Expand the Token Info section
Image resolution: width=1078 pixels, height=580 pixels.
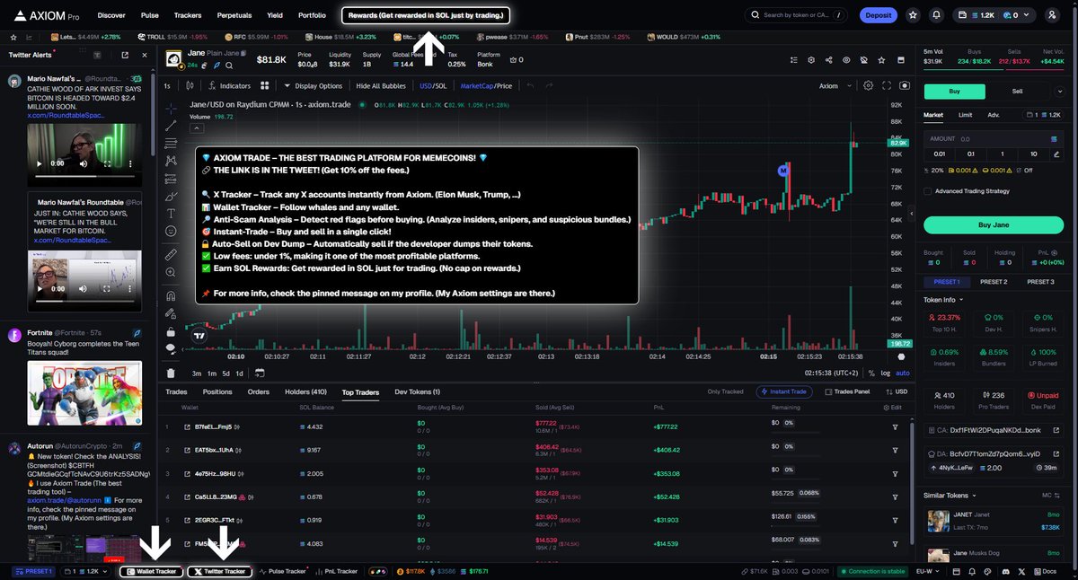click(x=943, y=300)
